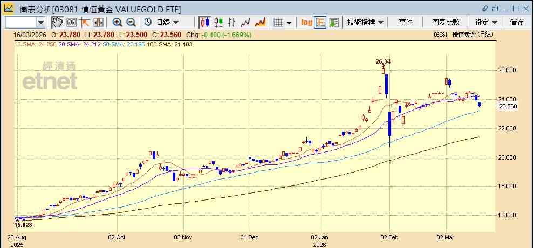The image size is (534, 248).
Task: Click the 02 Feb date label
Action: coord(389,237)
